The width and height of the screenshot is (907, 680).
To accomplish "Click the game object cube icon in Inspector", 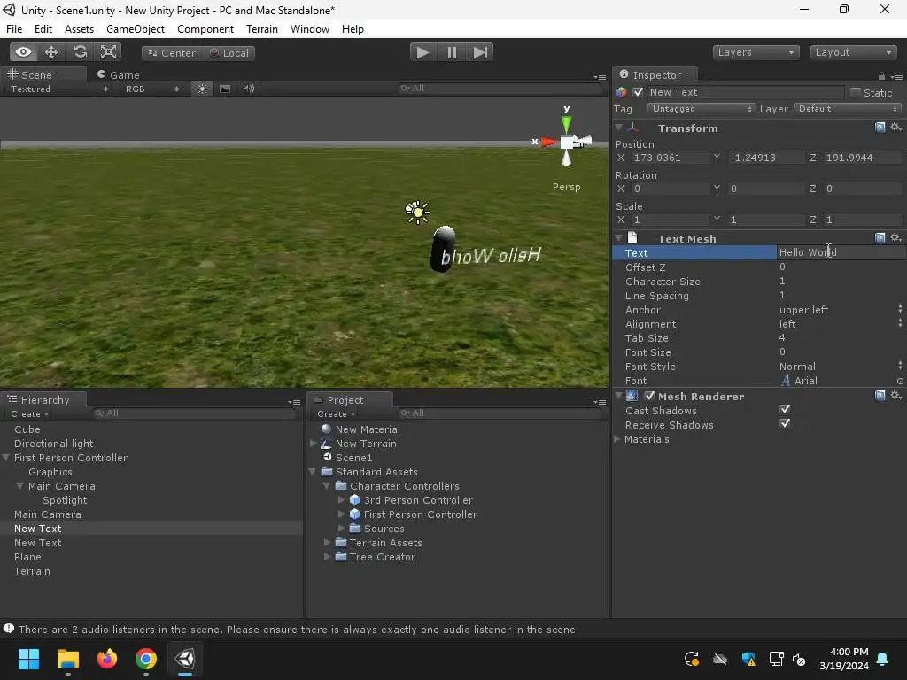I will click(x=621, y=92).
